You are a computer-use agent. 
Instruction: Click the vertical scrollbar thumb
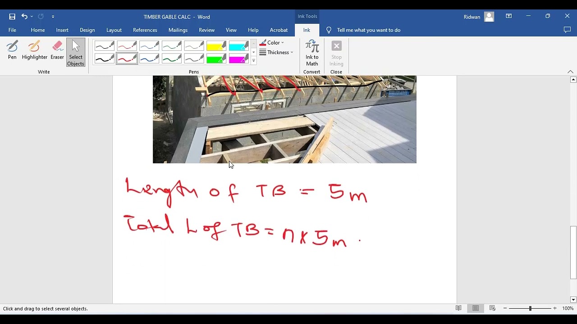click(x=573, y=252)
